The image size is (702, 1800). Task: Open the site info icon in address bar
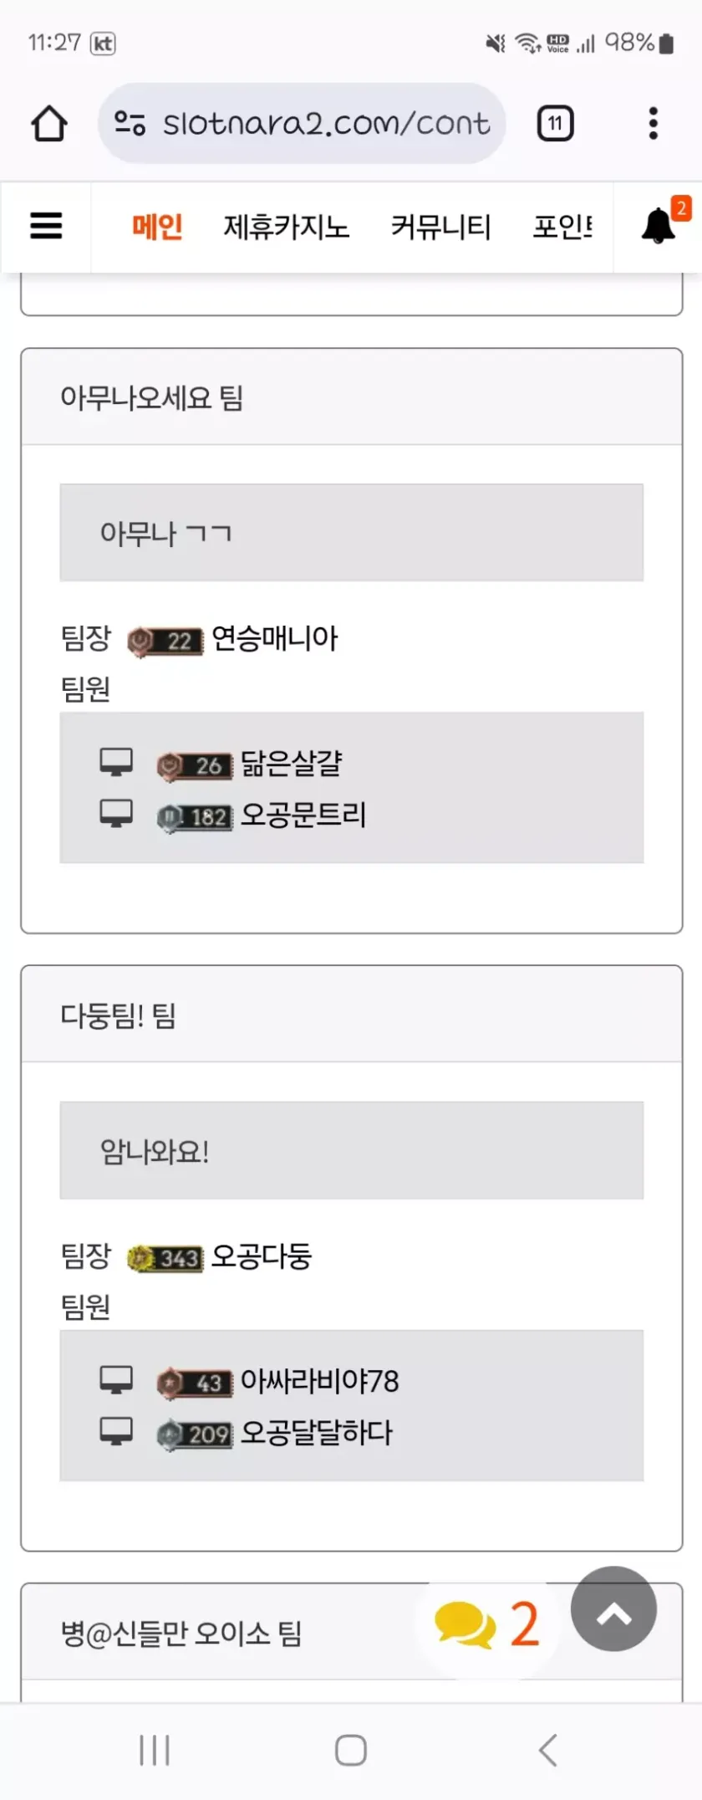[x=130, y=124]
